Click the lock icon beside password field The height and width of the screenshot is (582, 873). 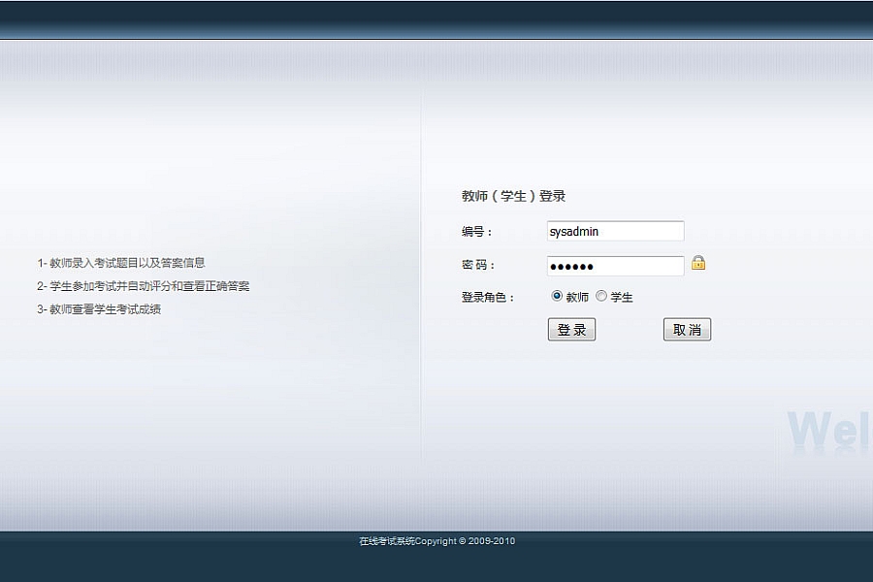pos(698,262)
